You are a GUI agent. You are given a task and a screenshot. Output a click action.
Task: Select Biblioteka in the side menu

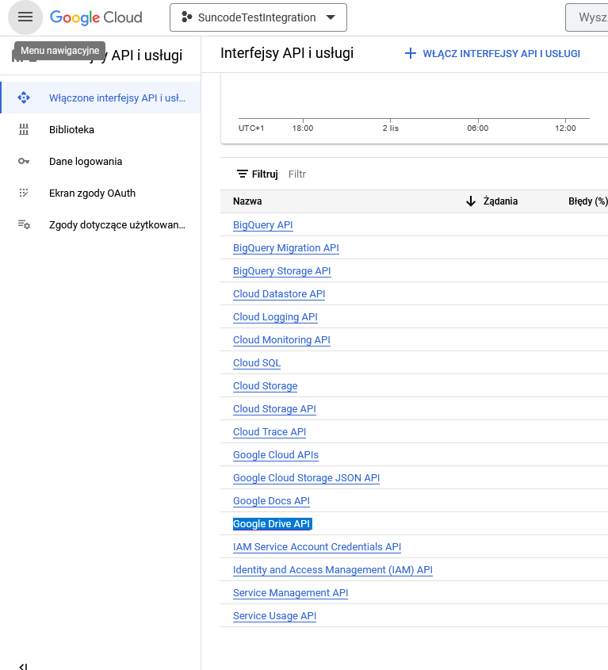click(x=71, y=129)
